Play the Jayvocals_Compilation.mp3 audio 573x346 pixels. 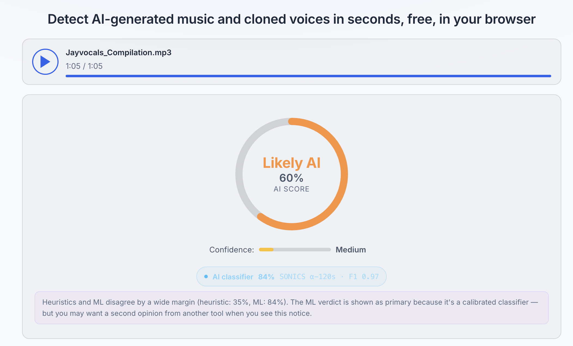[45, 62]
